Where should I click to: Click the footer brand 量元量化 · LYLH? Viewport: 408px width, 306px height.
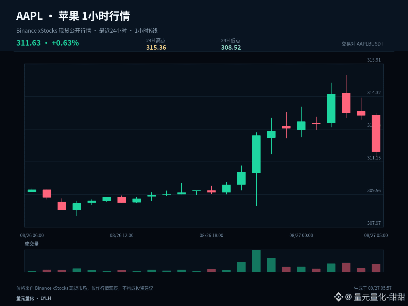(34, 298)
